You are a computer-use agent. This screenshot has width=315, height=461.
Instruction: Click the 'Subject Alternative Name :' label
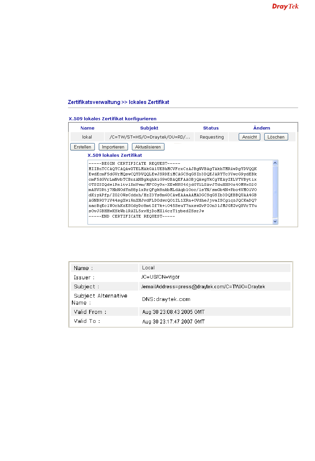point(99,299)
